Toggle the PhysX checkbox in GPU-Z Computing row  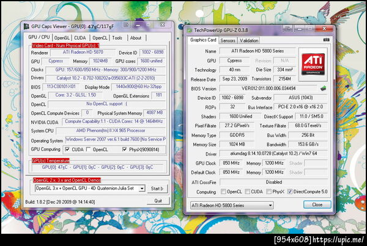269,192
